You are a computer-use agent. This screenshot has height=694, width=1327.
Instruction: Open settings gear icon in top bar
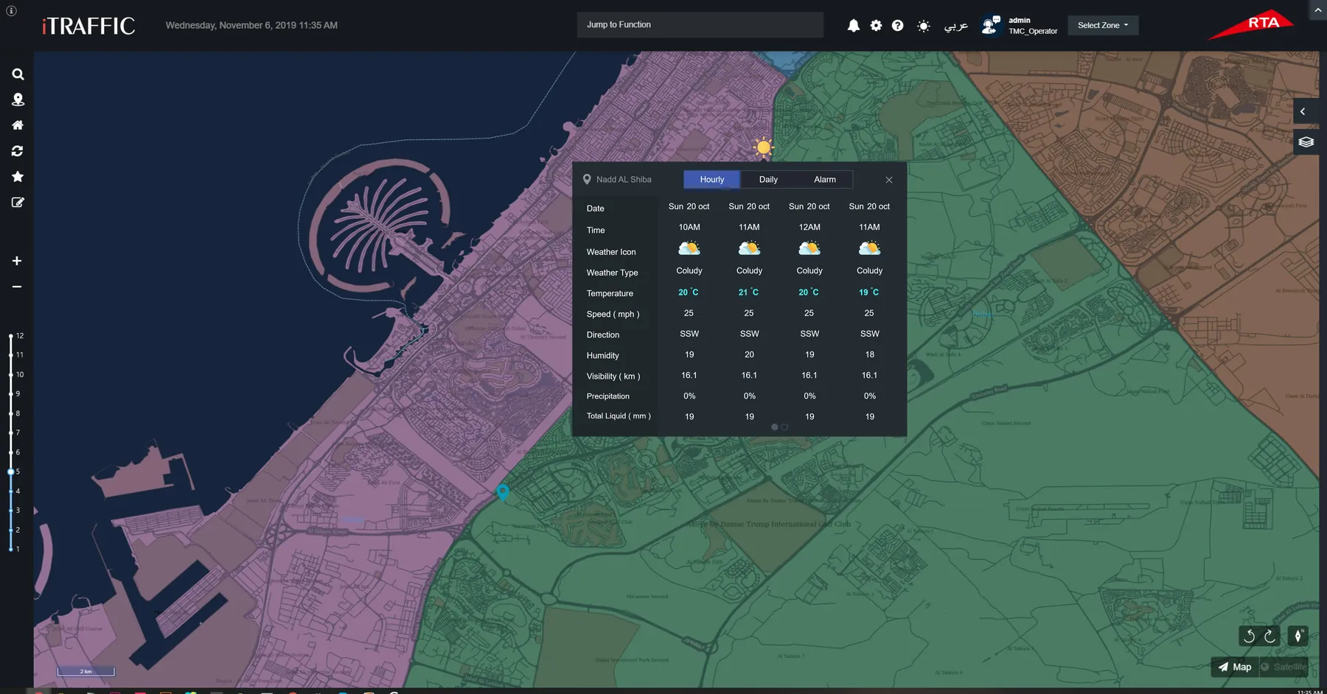click(876, 26)
